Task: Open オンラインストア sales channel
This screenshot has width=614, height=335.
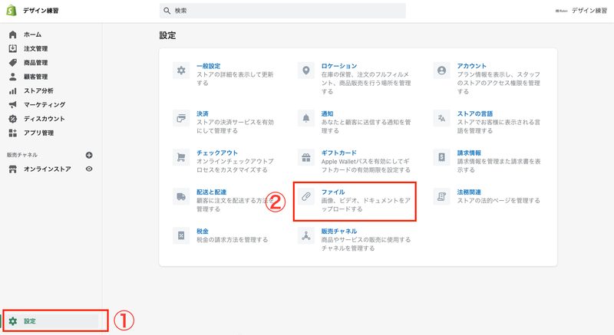Action: coord(48,169)
